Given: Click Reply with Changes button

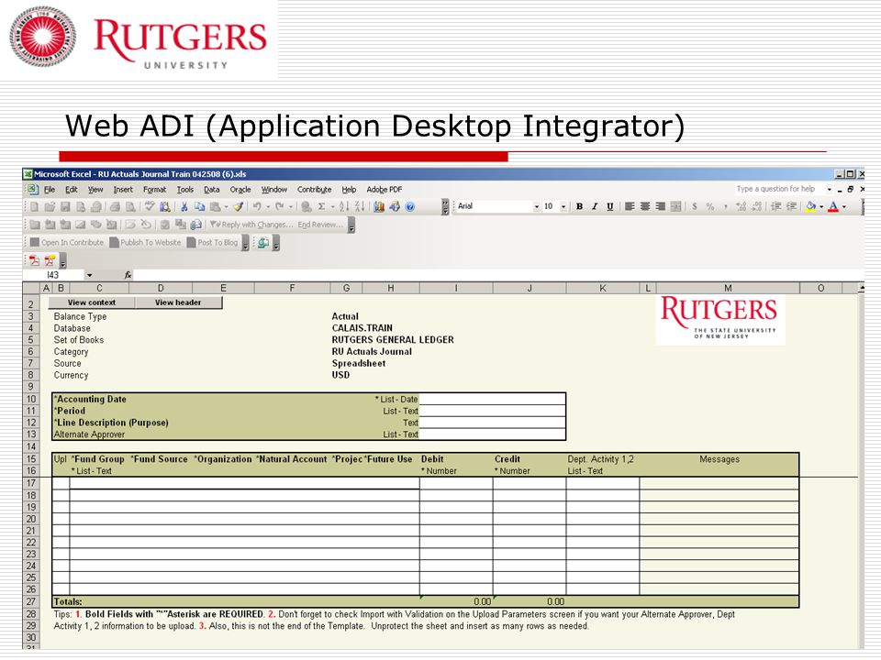Looking at the screenshot, I should click(251, 225).
